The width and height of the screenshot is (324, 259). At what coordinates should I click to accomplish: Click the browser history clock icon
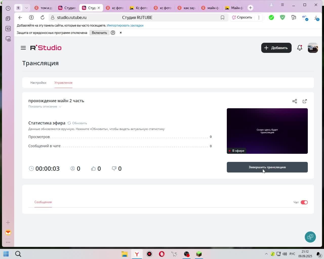click(x=8, y=8)
